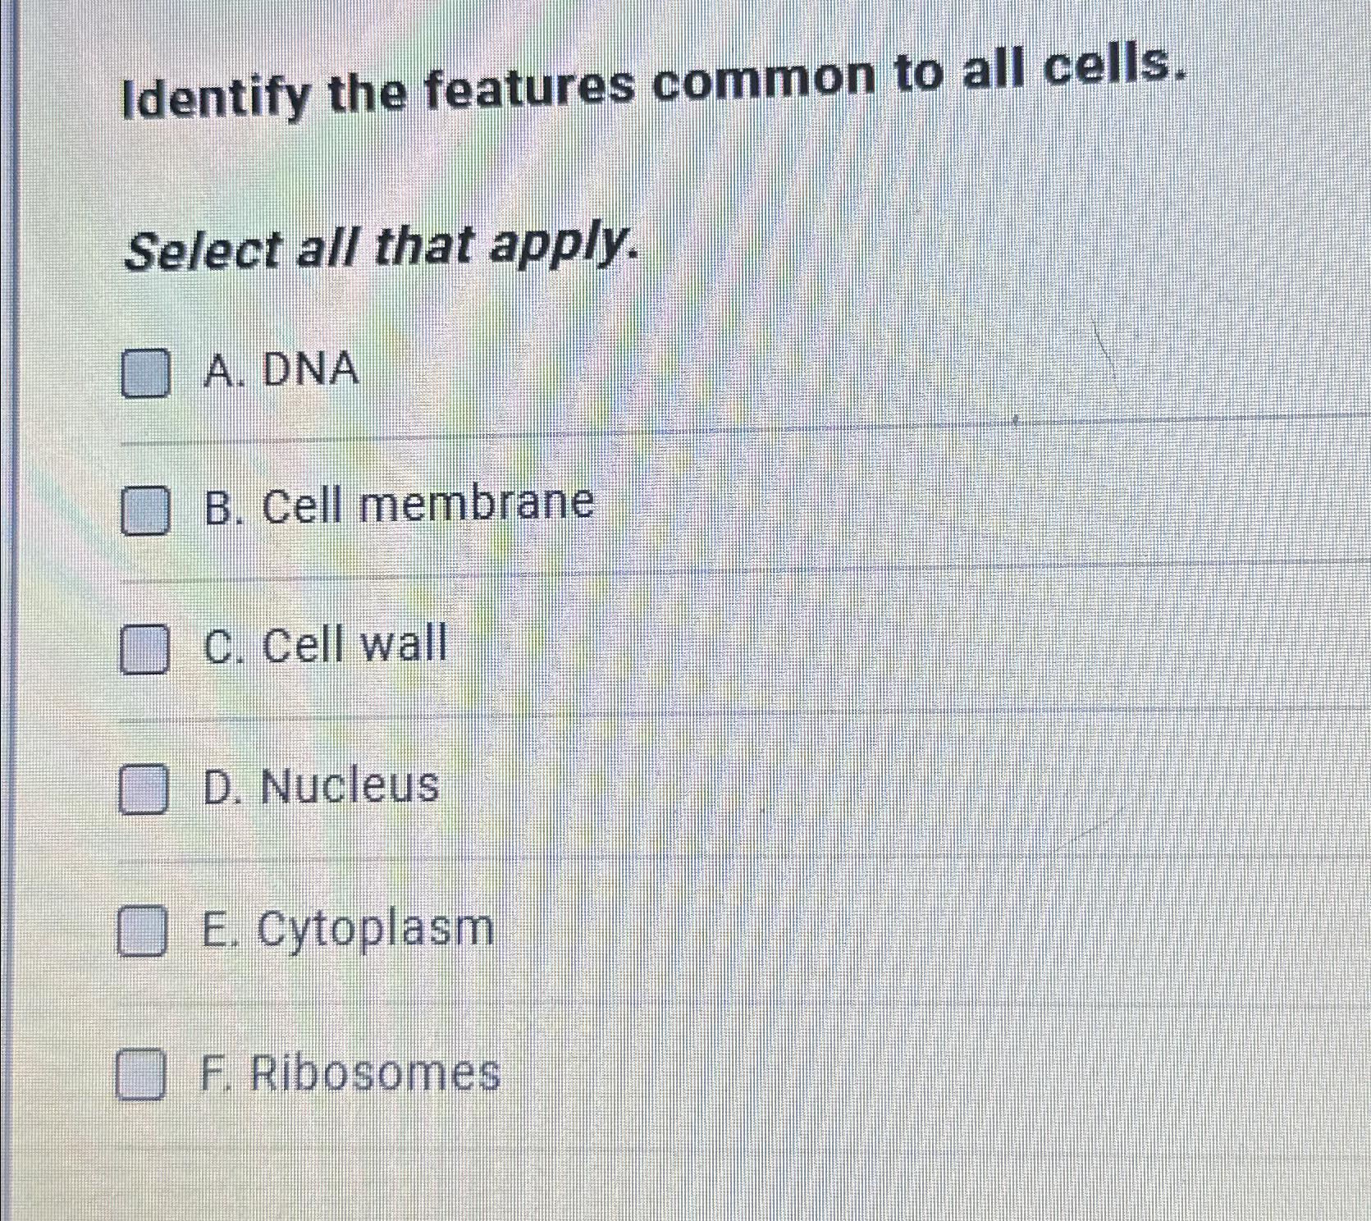Check the box for A. DNA
The height and width of the screenshot is (1221, 1371).
(x=146, y=373)
